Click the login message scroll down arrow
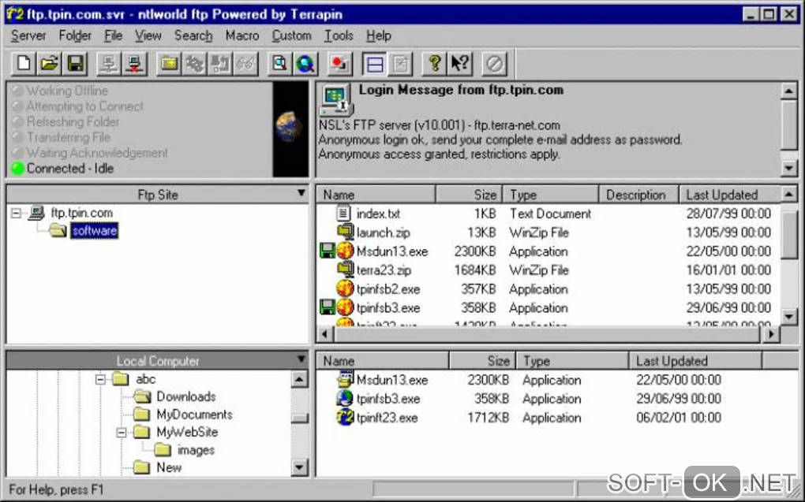 [x=788, y=168]
